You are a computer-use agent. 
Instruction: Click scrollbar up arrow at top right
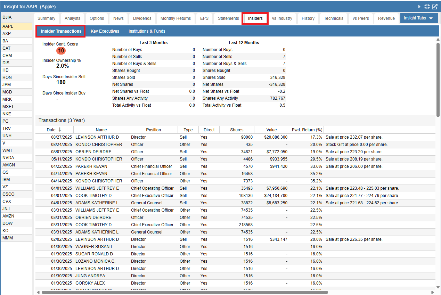click(438, 40)
